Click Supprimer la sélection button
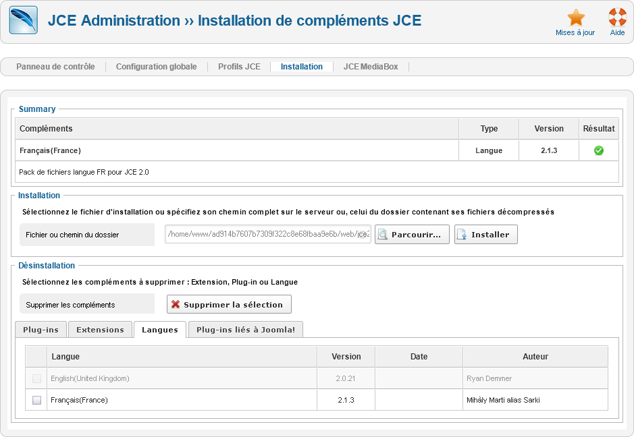This screenshot has width=634, height=437. coord(229,304)
